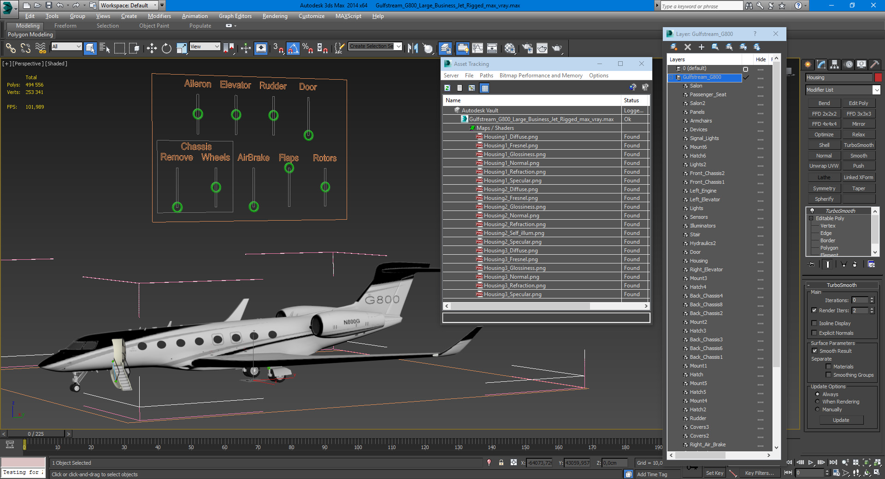Click the Symmetry modifier button
Image resolution: width=885 pixels, height=479 pixels.
pyautogui.click(x=824, y=188)
